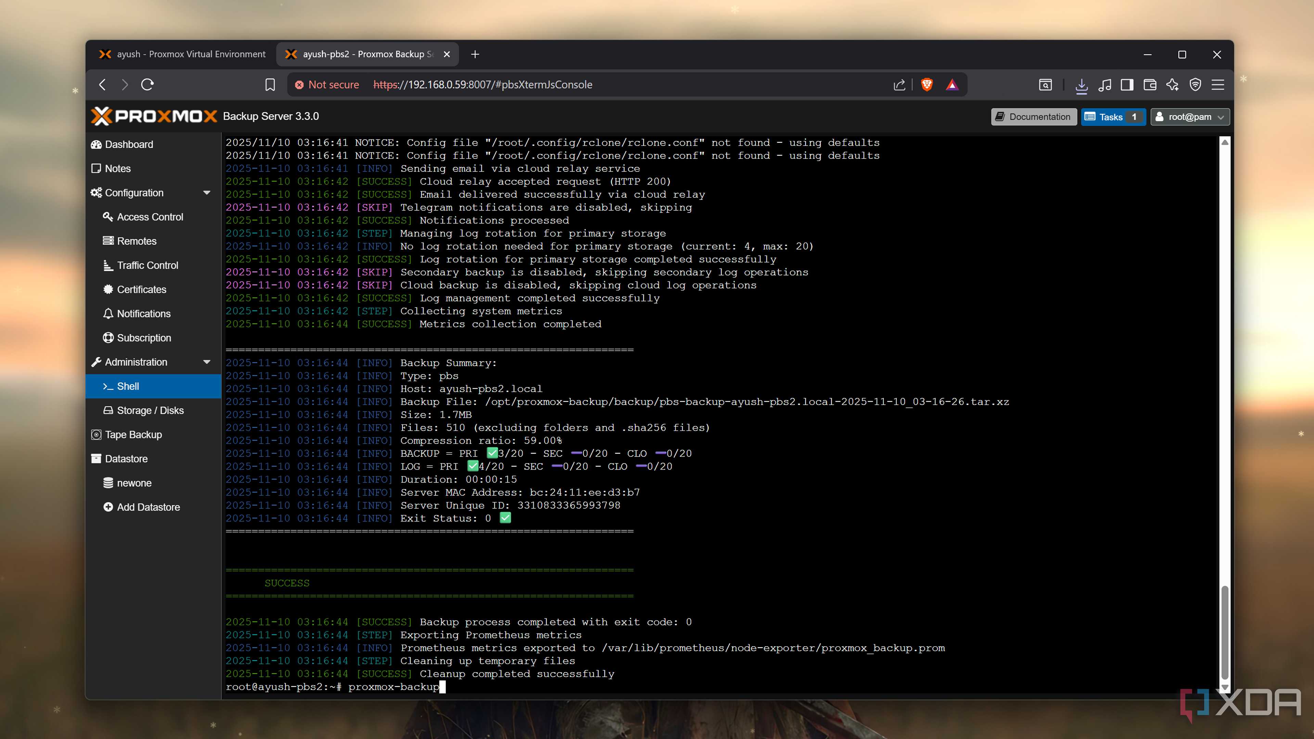Open Subscription page

pyautogui.click(x=153, y=338)
